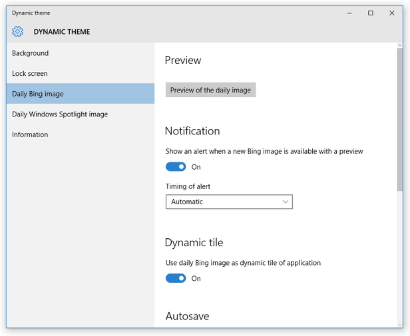
Task: Click the Autosave heading
Action: pyautogui.click(x=187, y=316)
